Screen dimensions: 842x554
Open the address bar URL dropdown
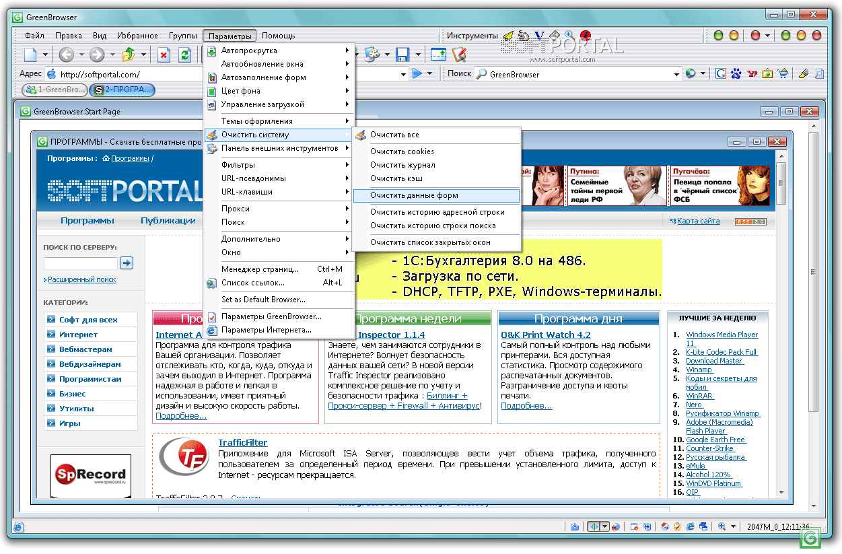tap(404, 74)
